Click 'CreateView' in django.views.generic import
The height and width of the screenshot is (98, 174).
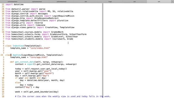click(51, 27)
